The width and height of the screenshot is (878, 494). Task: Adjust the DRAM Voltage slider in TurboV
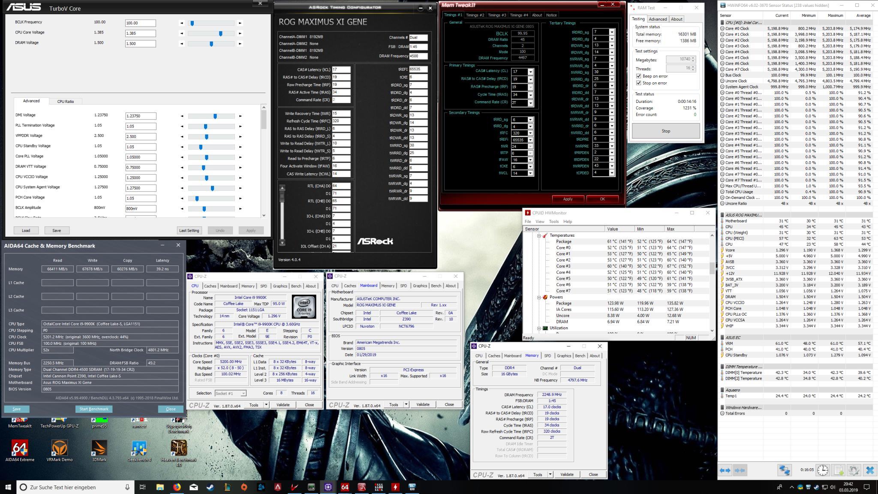tap(211, 44)
